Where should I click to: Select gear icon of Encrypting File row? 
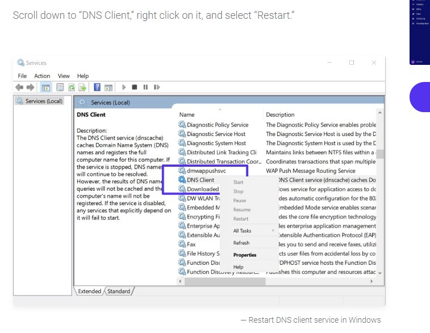182,216
